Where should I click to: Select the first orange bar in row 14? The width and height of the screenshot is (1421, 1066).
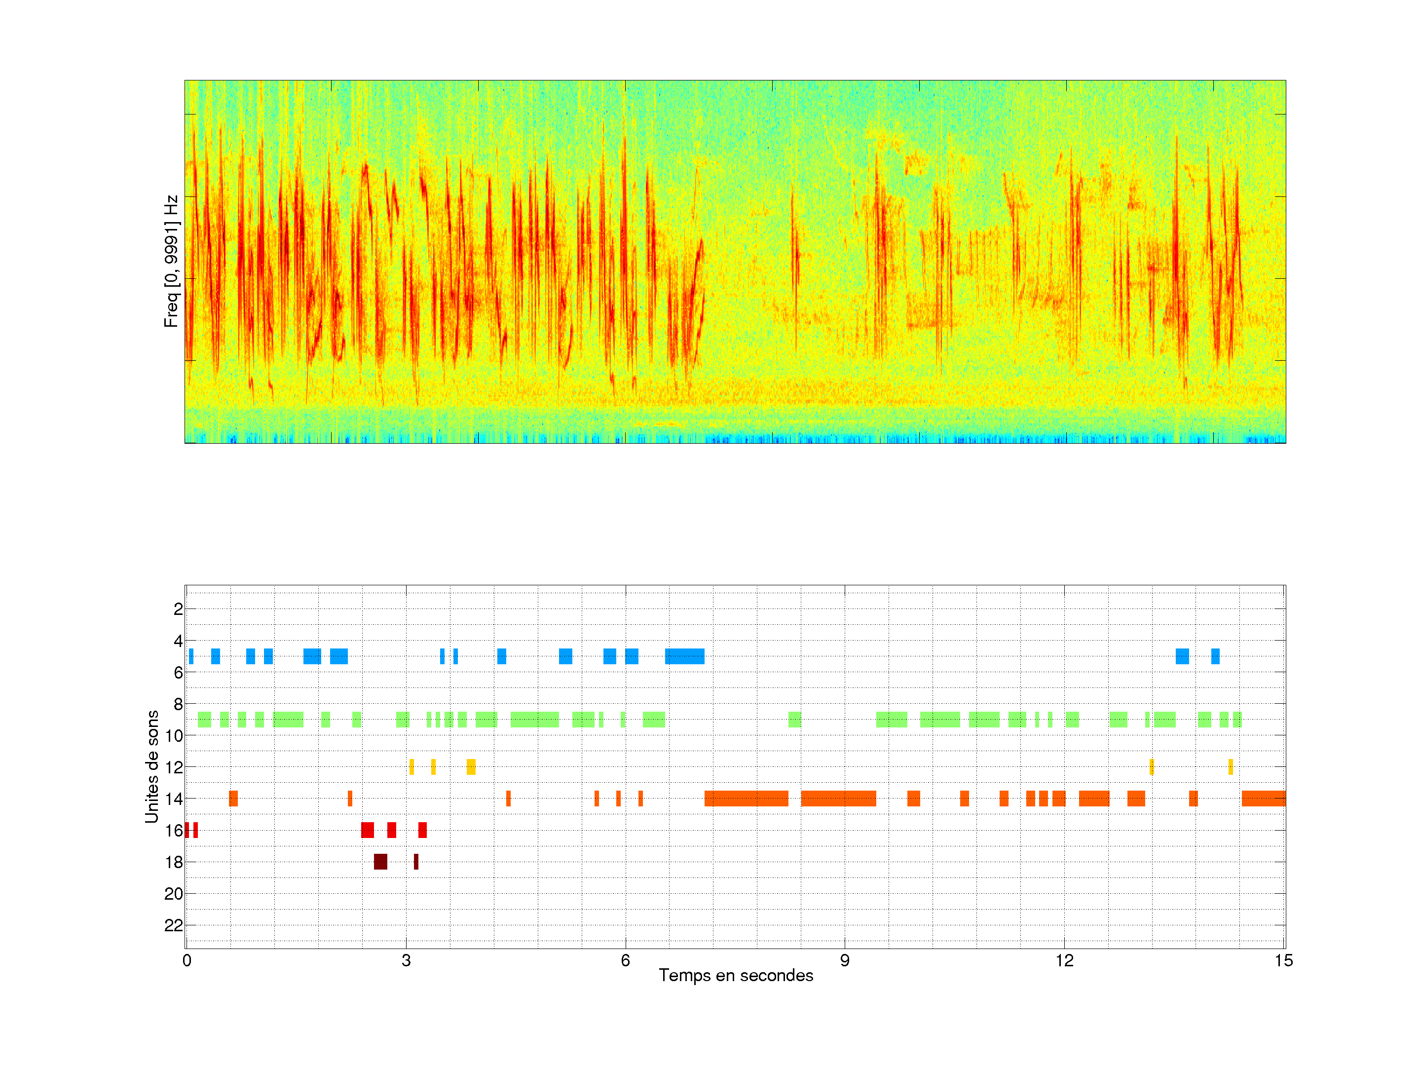[233, 799]
